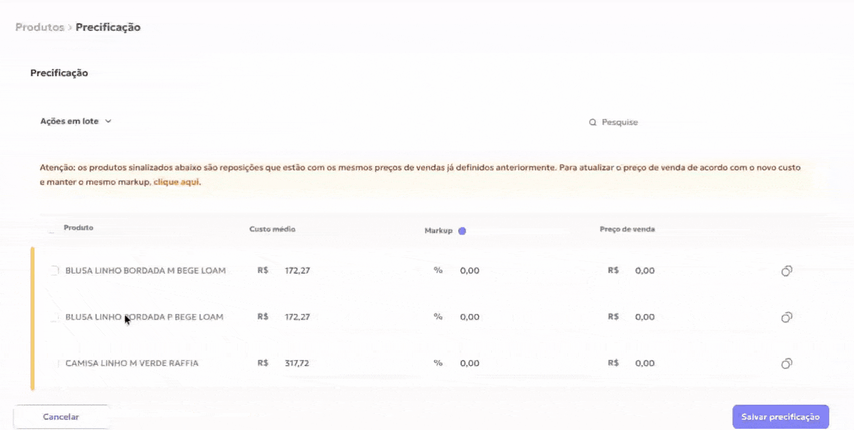The width and height of the screenshot is (854, 430).
Task: Click Salvar precificação button
Action: coord(780,417)
